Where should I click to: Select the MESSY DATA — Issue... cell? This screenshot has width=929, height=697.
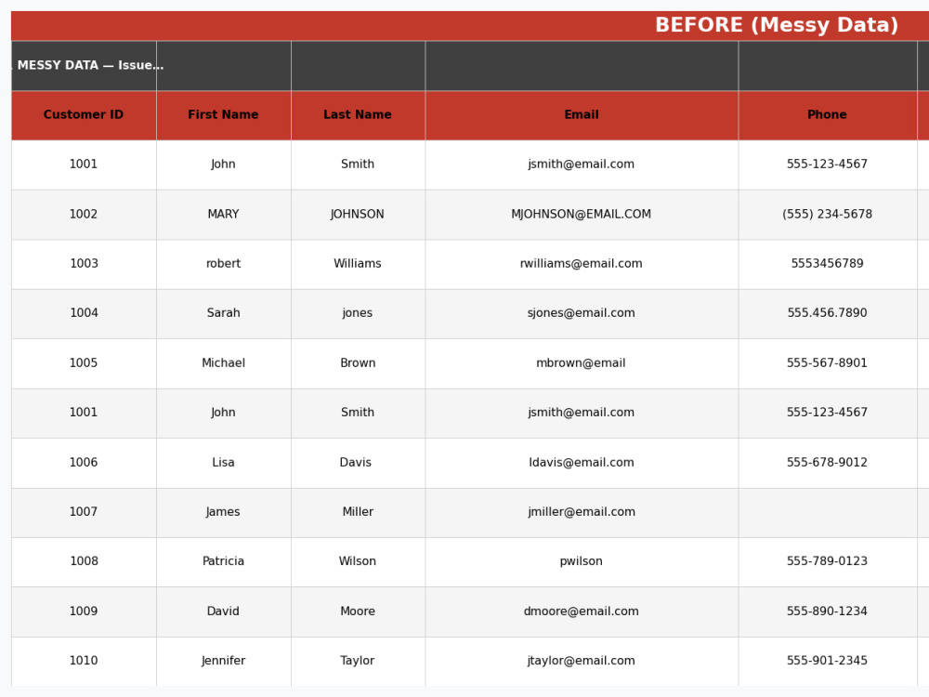click(x=84, y=66)
